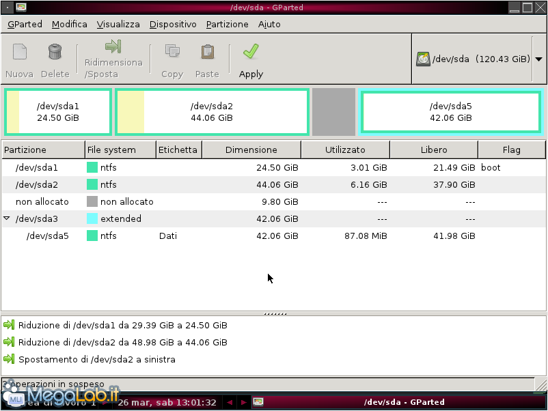Click the green ntfs swatch for /dev/sda1
The image size is (548, 411).
[92, 168]
